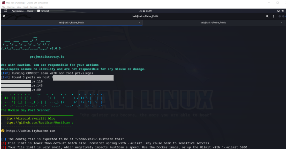Screen dimensions: 286x149
Task: Click the port 143 result line
Action: 22,86
